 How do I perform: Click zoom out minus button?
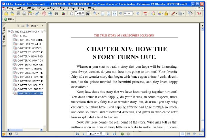(x=120, y=13)
